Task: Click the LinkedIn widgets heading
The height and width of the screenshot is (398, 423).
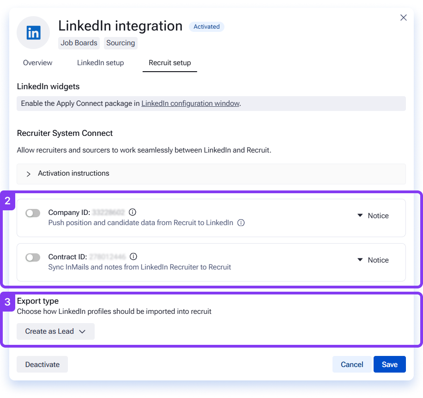Action: click(48, 86)
